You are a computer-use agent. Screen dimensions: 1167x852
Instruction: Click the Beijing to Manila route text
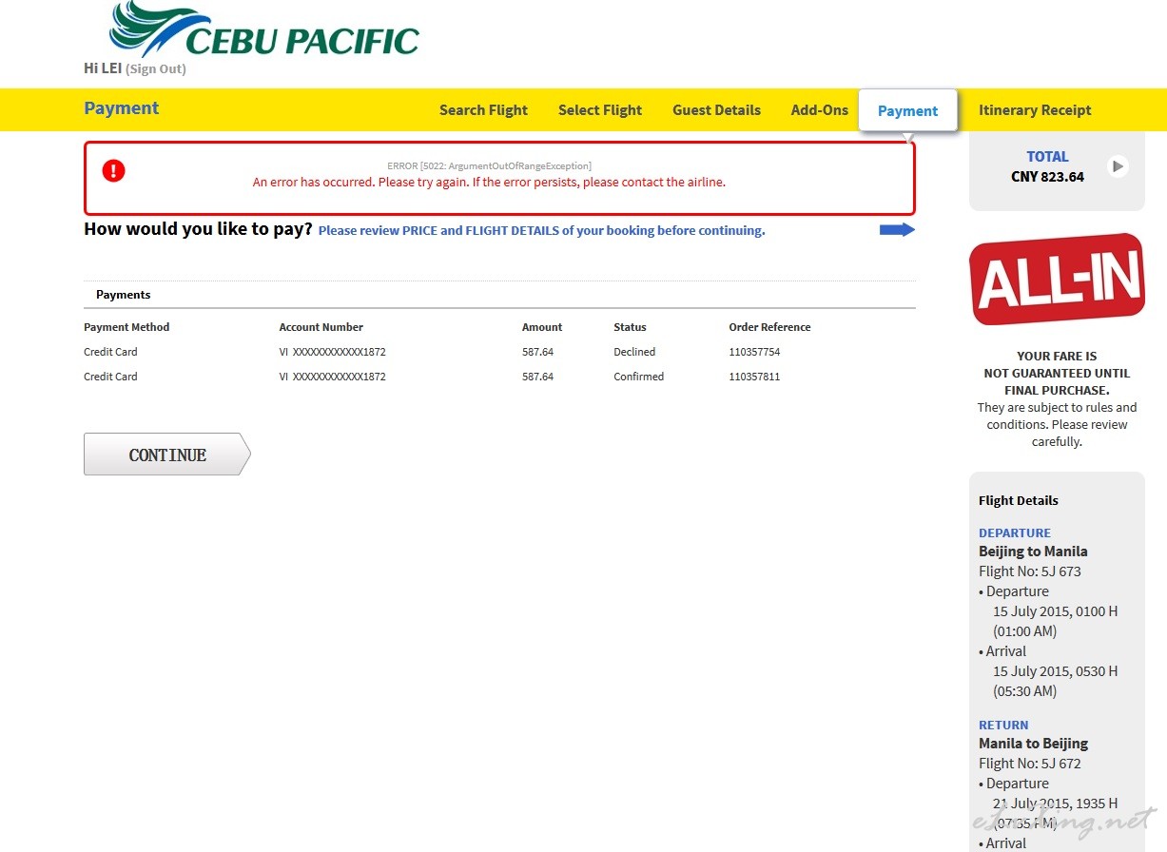(1033, 552)
